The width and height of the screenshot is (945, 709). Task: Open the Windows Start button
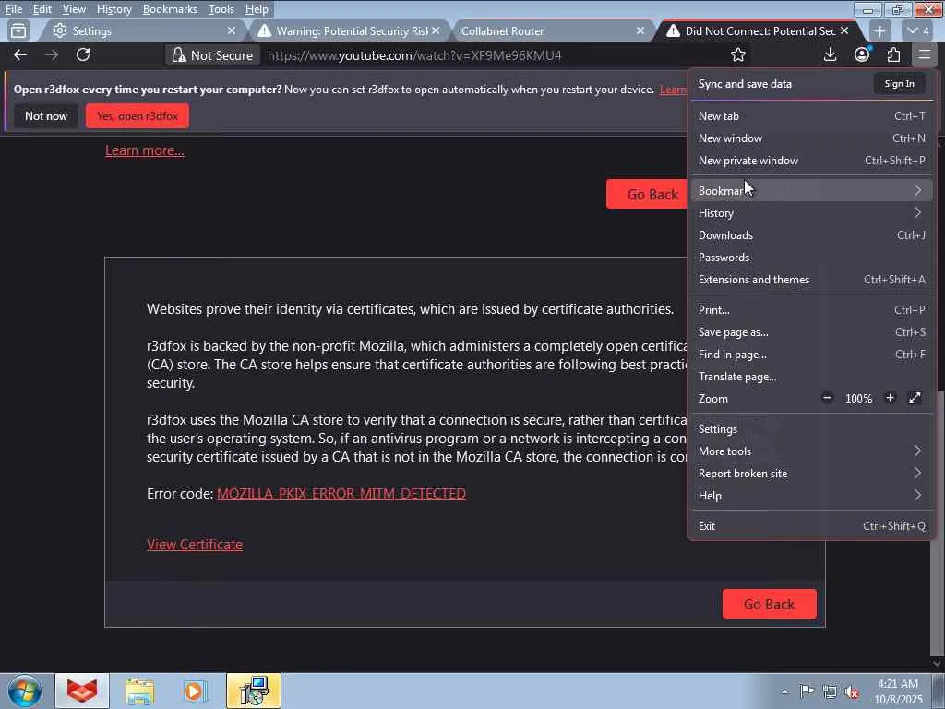coord(25,691)
